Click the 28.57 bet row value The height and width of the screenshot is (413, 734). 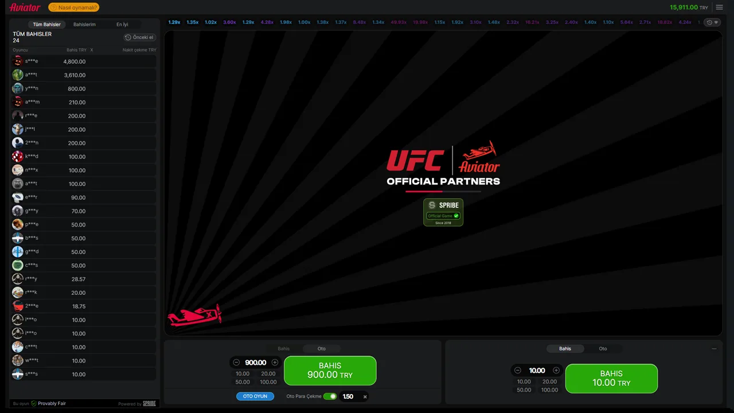tap(79, 279)
